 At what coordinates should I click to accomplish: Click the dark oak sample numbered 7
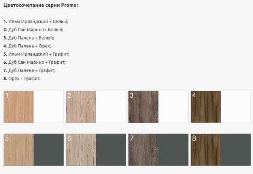tap(143, 149)
